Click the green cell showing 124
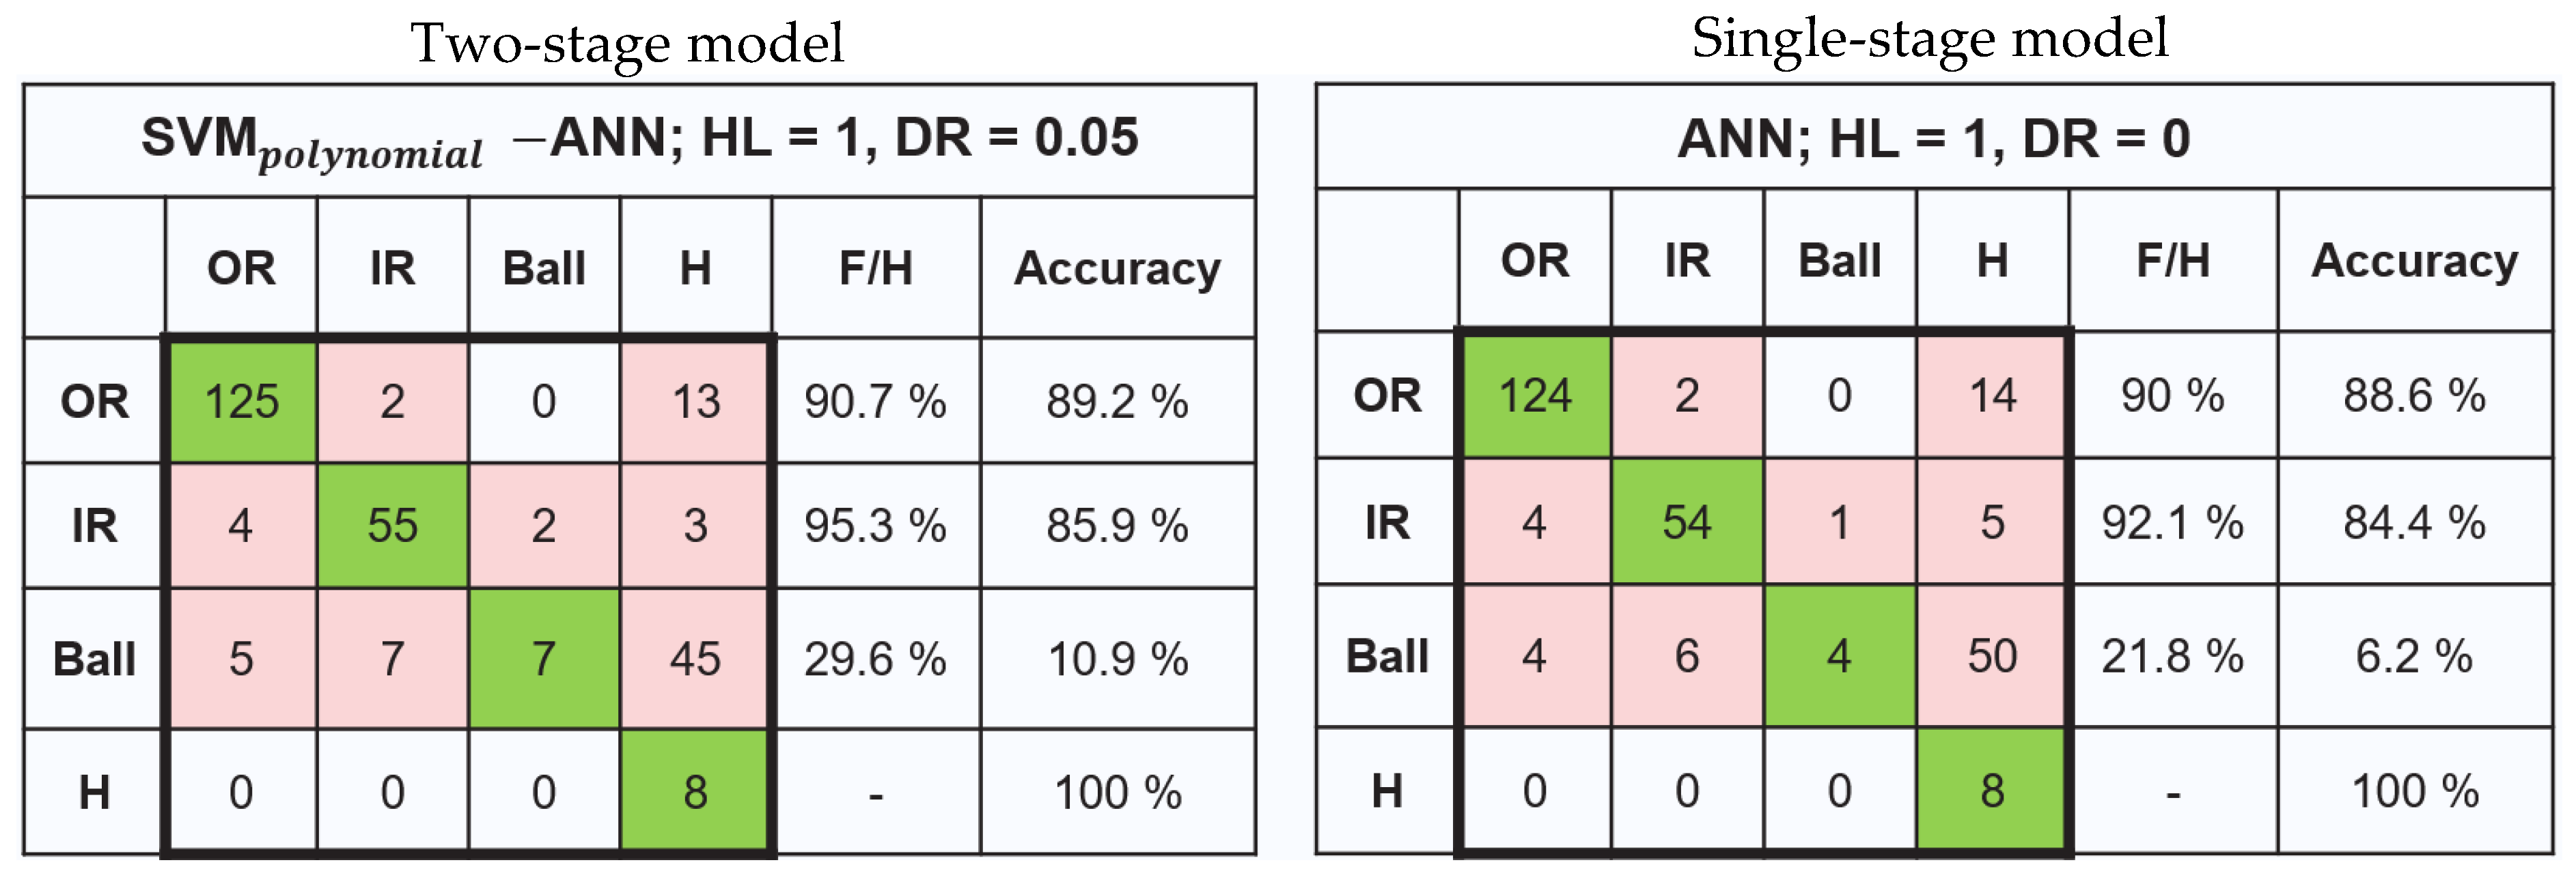This screenshot has height=882, width=2576. (1535, 395)
